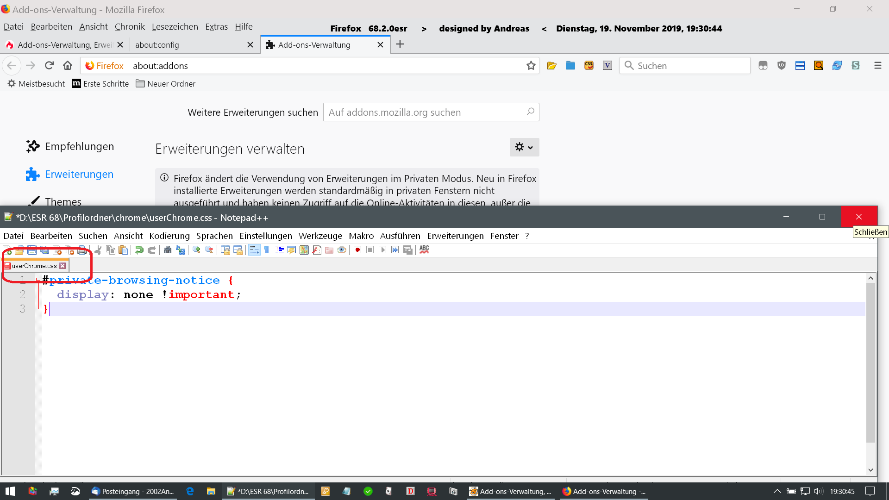The width and height of the screenshot is (889, 500).
Task: Click the spell check ABC icon
Action: (424, 250)
